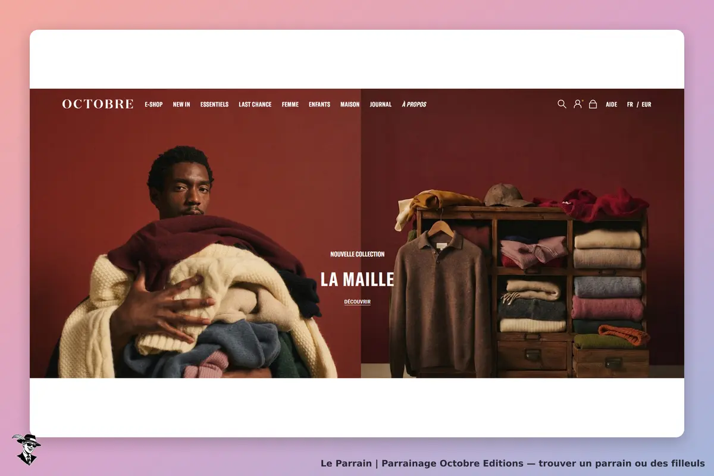Click the LA MAILLE heading
The image size is (714, 476).
pos(358,279)
